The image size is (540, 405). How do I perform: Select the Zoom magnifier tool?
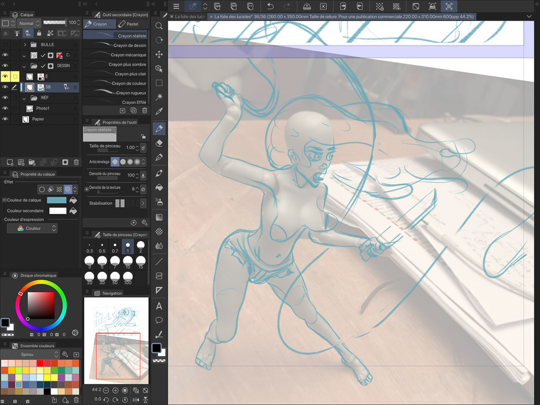[160, 26]
